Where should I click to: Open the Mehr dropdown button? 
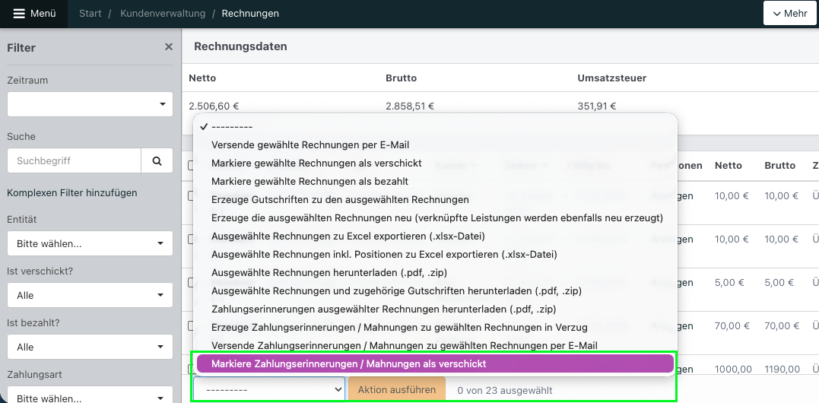[x=790, y=14]
